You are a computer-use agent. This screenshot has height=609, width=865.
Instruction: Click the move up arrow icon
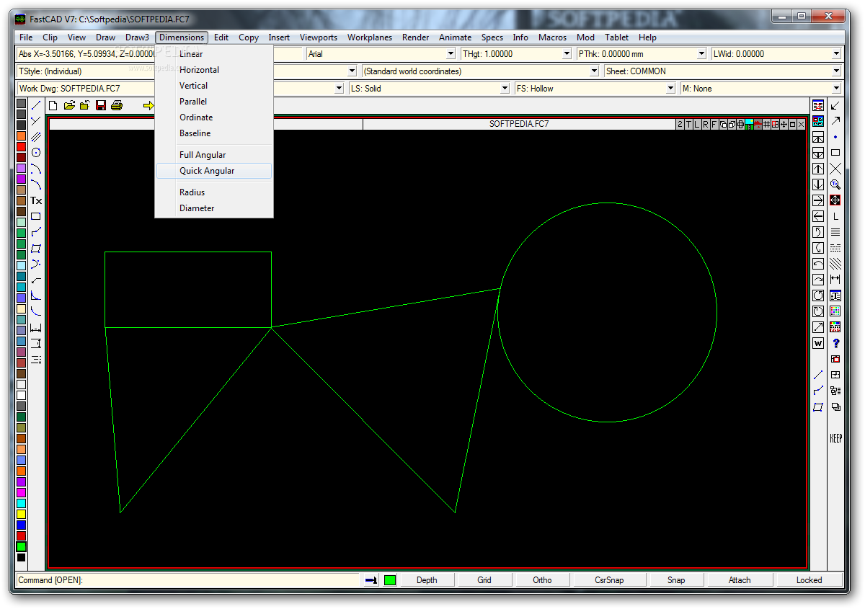point(818,169)
